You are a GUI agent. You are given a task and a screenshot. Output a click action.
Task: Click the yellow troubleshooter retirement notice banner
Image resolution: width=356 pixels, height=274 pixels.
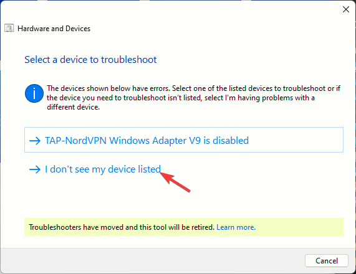(x=184, y=227)
